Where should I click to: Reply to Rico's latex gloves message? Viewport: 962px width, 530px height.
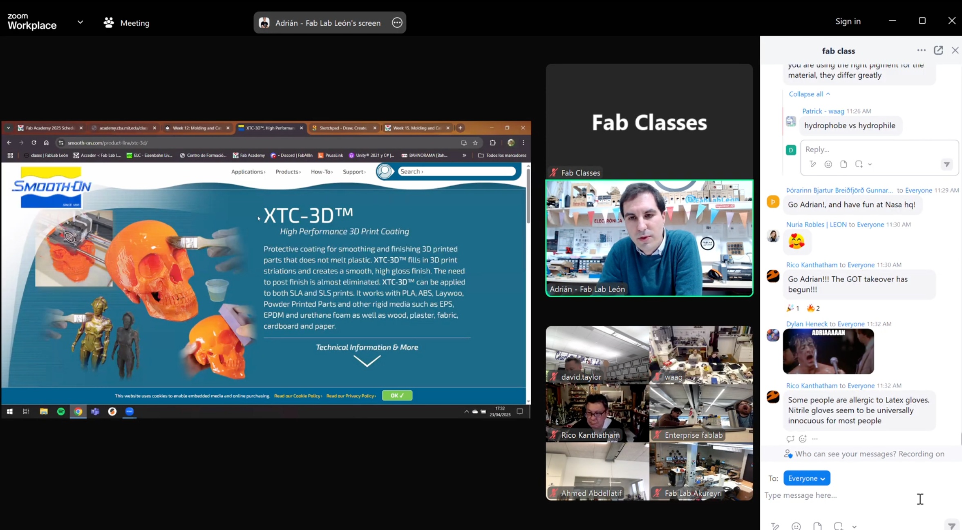pos(790,439)
